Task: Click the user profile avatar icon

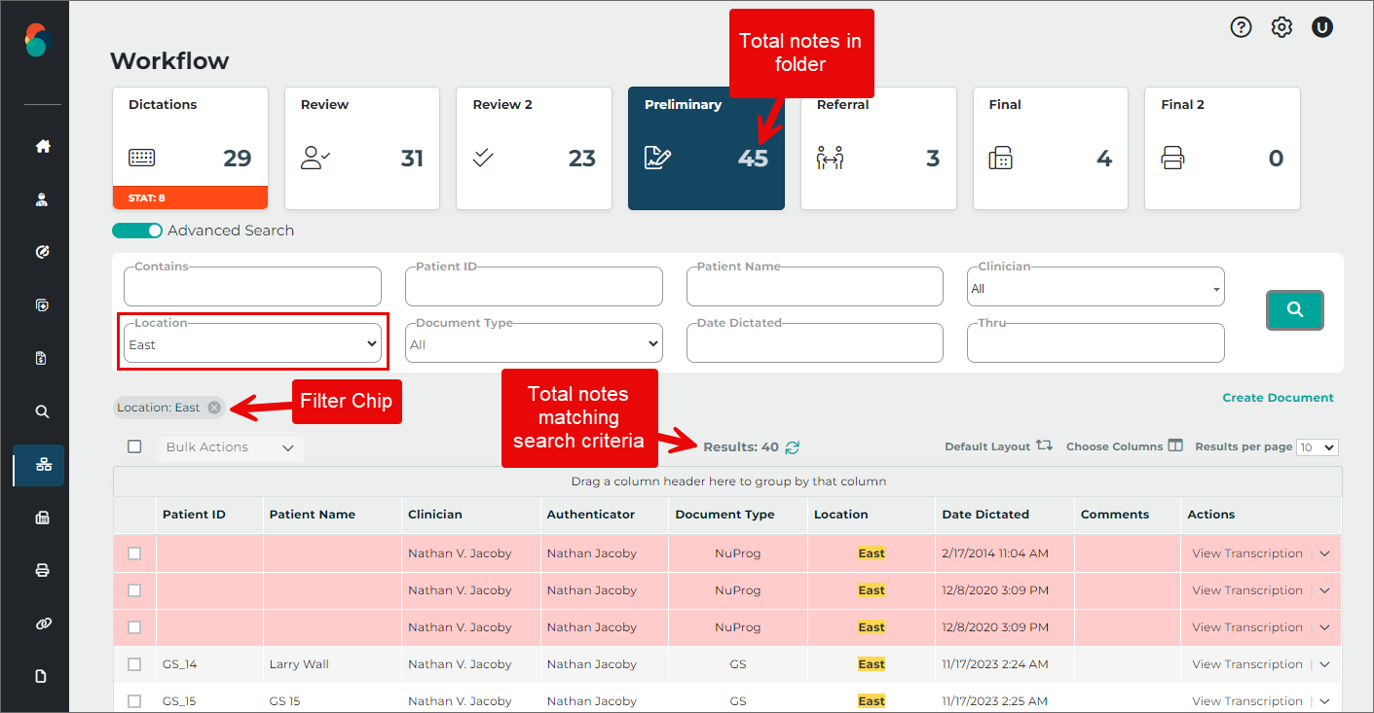Action: tap(1321, 27)
